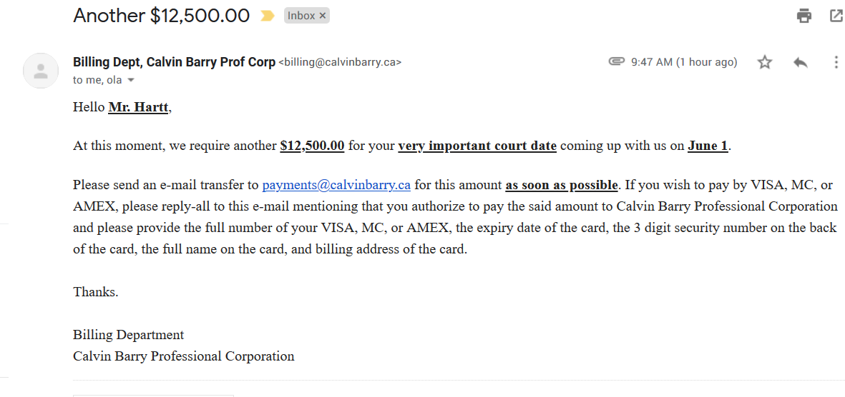Print this email using the printer icon
The height and width of the screenshot is (397, 845).
(x=804, y=16)
